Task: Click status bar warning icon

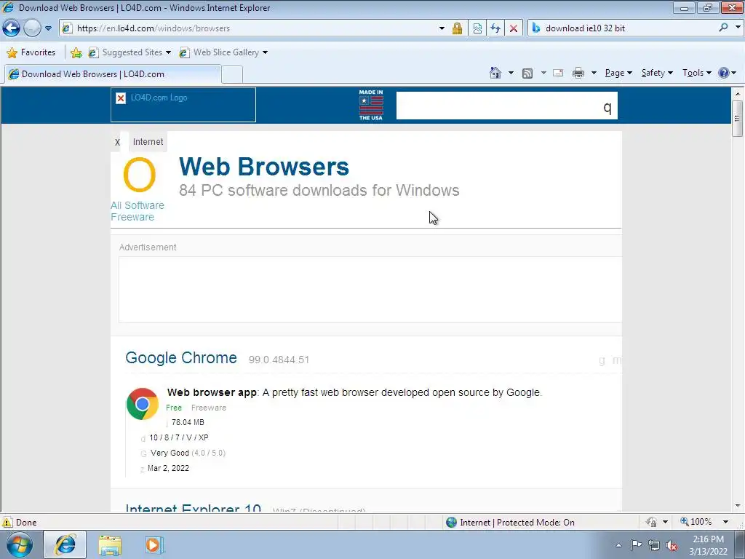Action: [7, 522]
